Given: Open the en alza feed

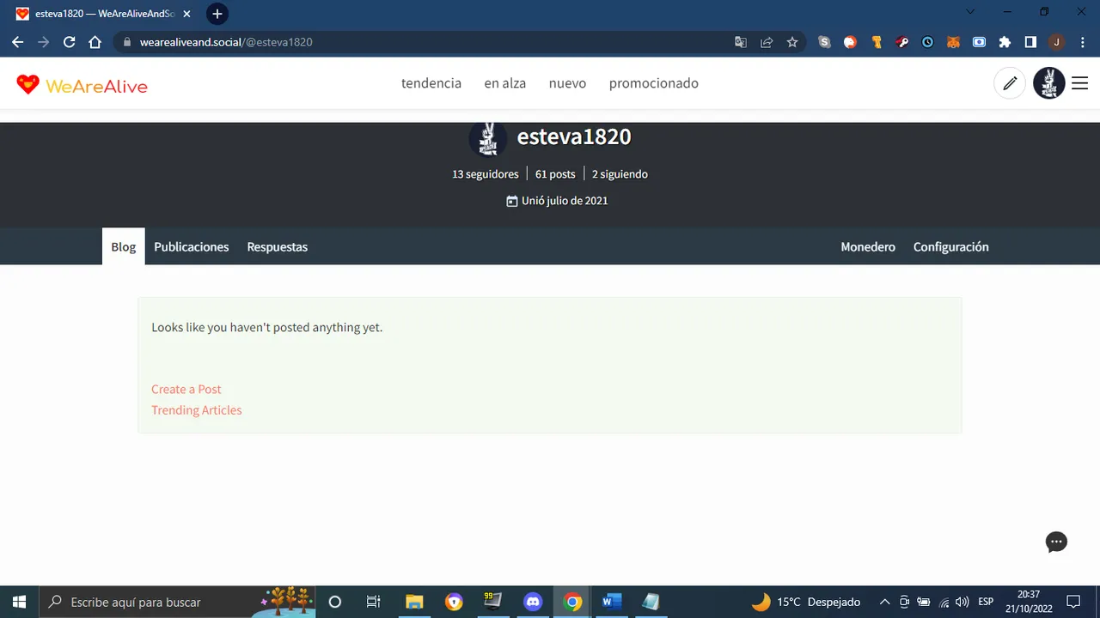Looking at the screenshot, I should point(505,83).
